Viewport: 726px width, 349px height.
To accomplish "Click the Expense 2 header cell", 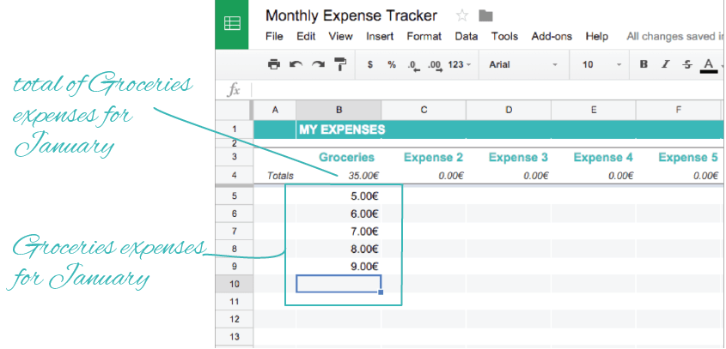I will (x=424, y=157).
